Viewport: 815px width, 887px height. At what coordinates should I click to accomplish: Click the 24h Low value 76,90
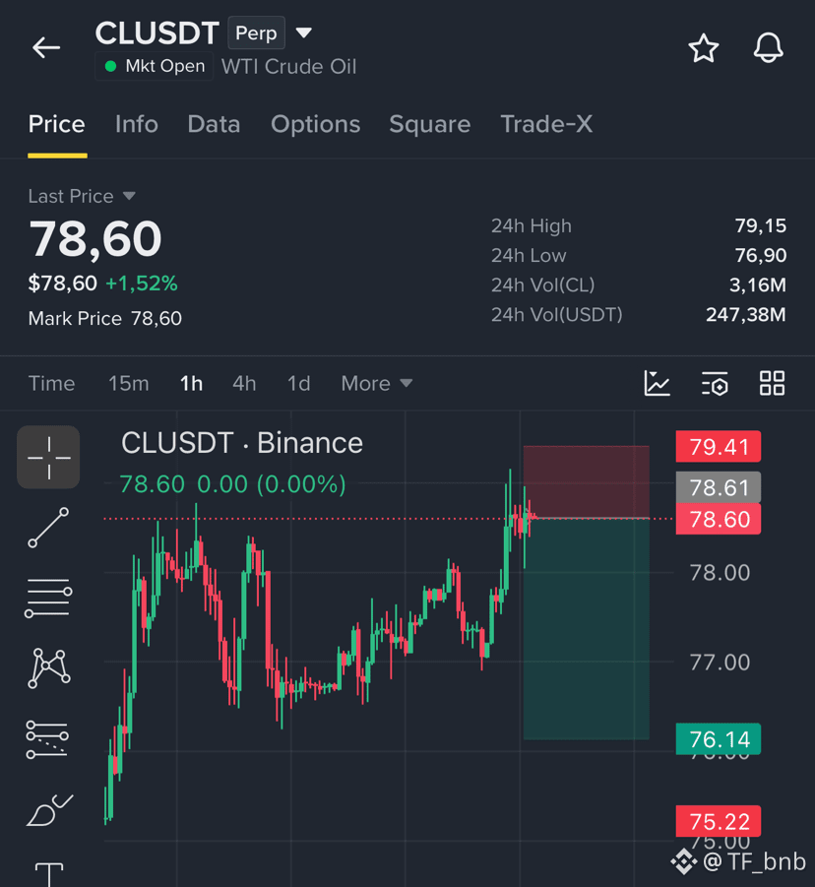[x=760, y=255]
